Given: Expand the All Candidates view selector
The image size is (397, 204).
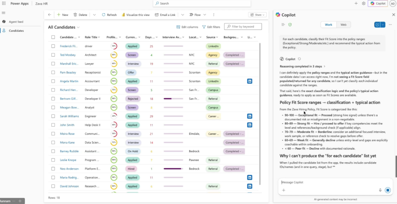Looking at the screenshot, I should 78,27.
